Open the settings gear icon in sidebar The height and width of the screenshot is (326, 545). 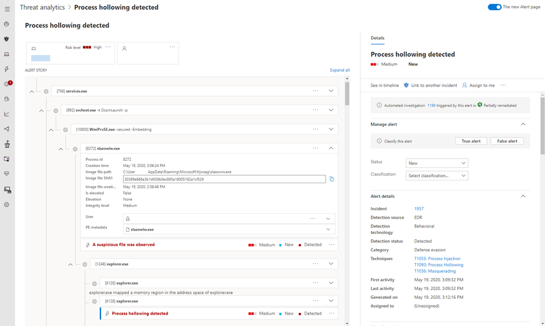7,205
